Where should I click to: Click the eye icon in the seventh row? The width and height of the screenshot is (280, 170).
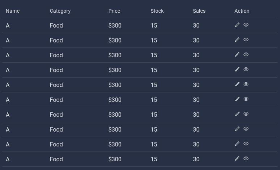coord(246,114)
